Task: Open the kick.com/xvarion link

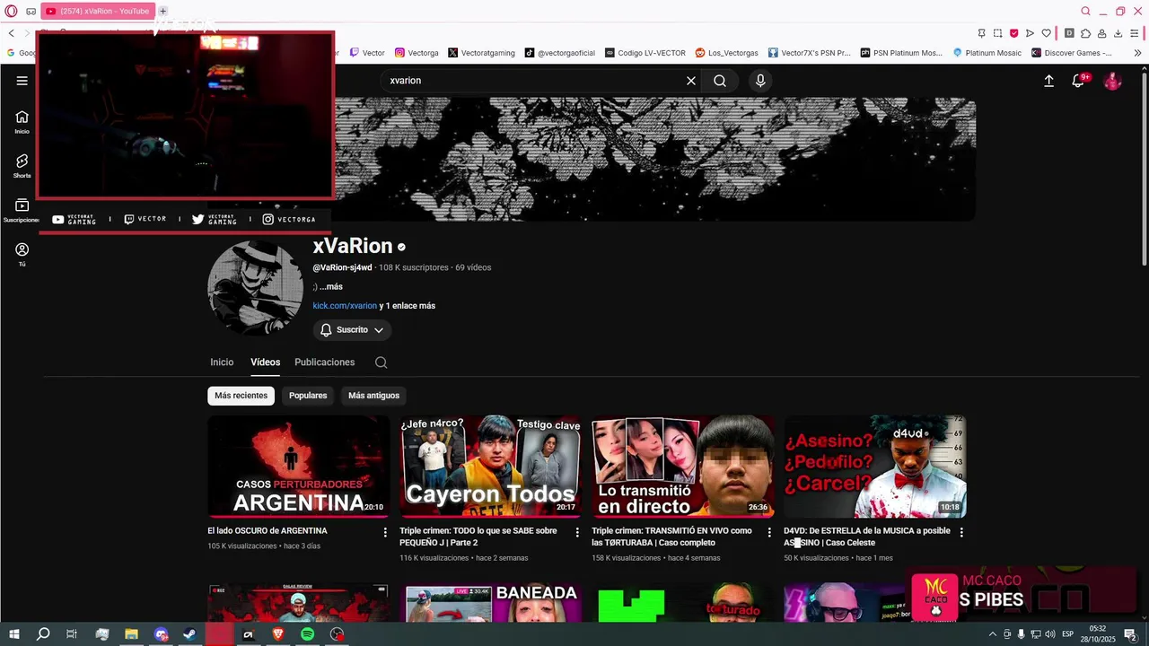Action: pyautogui.click(x=345, y=306)
